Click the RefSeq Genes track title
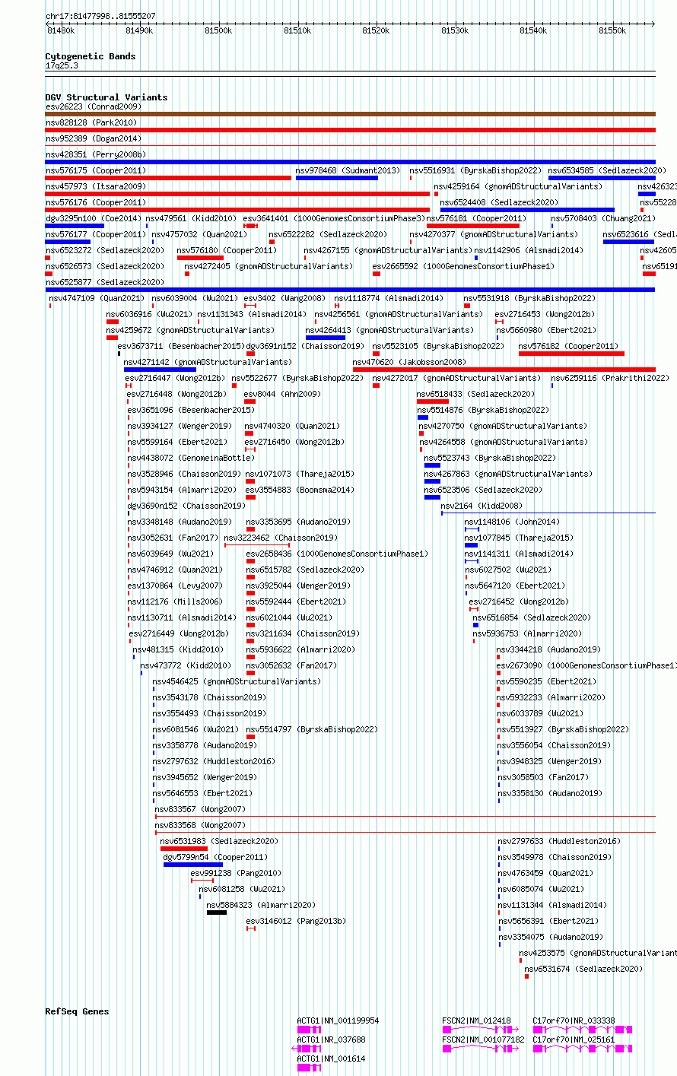677x1076 pixels. [x=77, y=1011]
